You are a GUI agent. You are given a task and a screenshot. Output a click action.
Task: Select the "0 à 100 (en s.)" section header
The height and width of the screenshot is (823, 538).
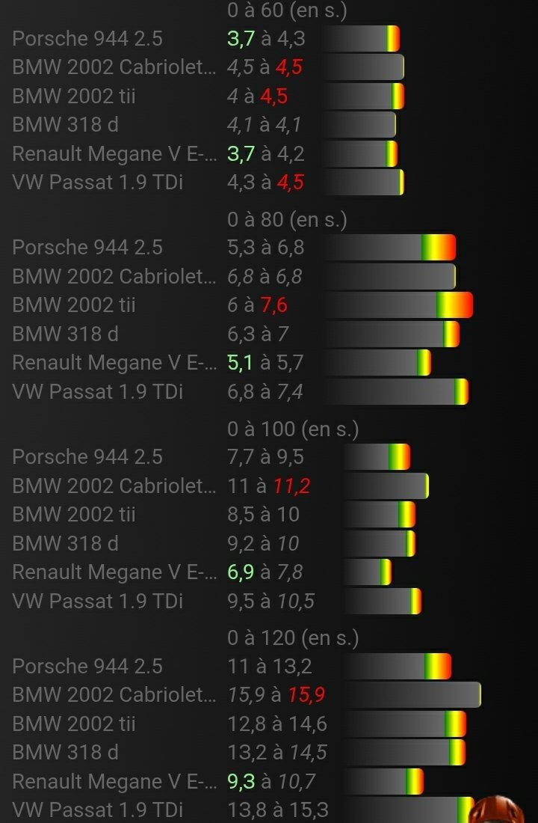293,429
